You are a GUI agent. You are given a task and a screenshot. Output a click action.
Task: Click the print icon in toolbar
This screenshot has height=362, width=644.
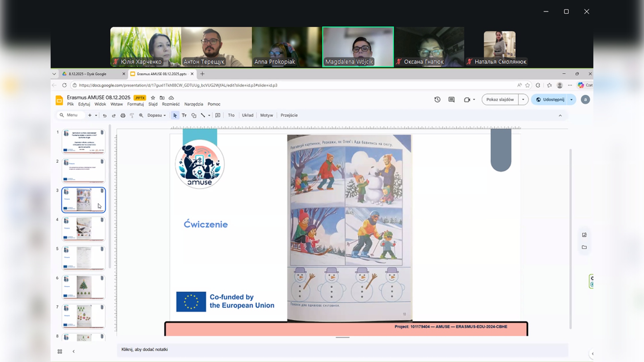coord(123,115)
